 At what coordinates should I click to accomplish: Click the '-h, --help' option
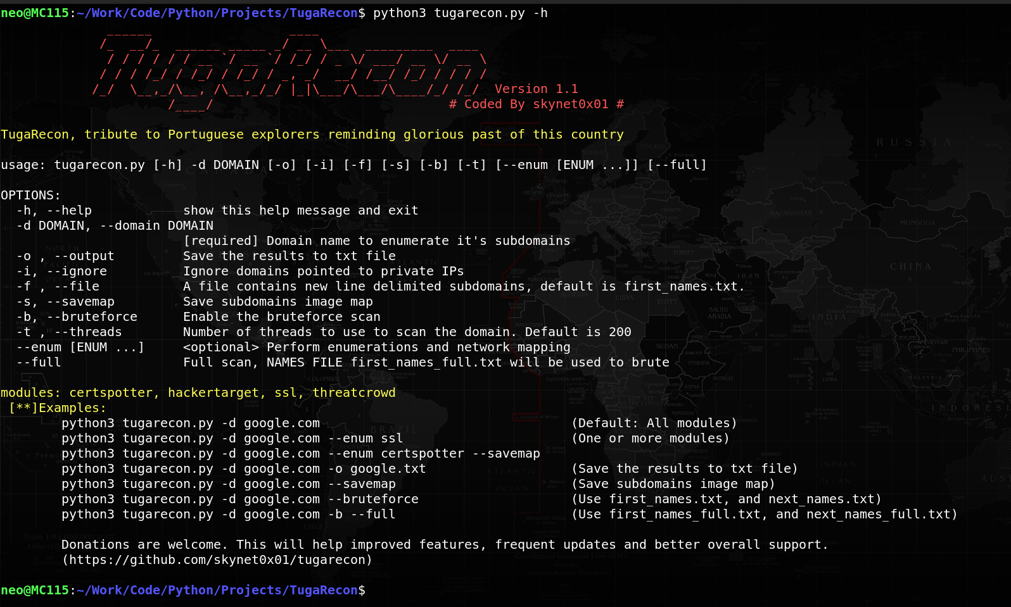pyautogui.click(x=54, y=210)
